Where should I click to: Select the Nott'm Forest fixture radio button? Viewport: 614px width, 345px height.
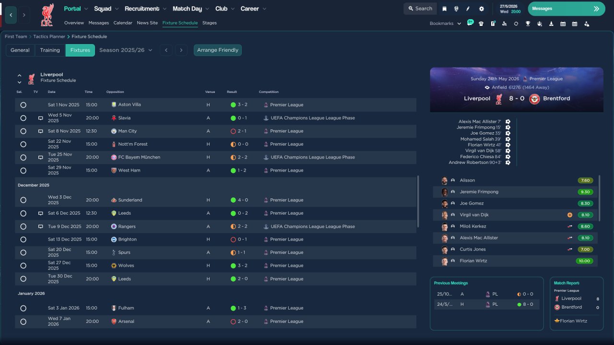click(23, 144)
